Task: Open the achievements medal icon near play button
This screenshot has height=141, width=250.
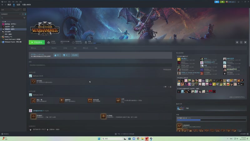Action: click(86, 42)
